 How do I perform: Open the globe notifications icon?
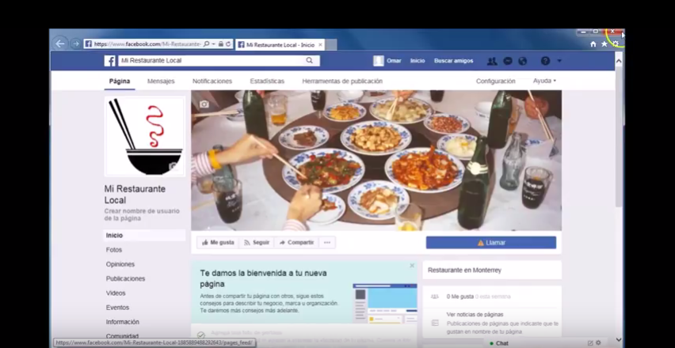522,61
